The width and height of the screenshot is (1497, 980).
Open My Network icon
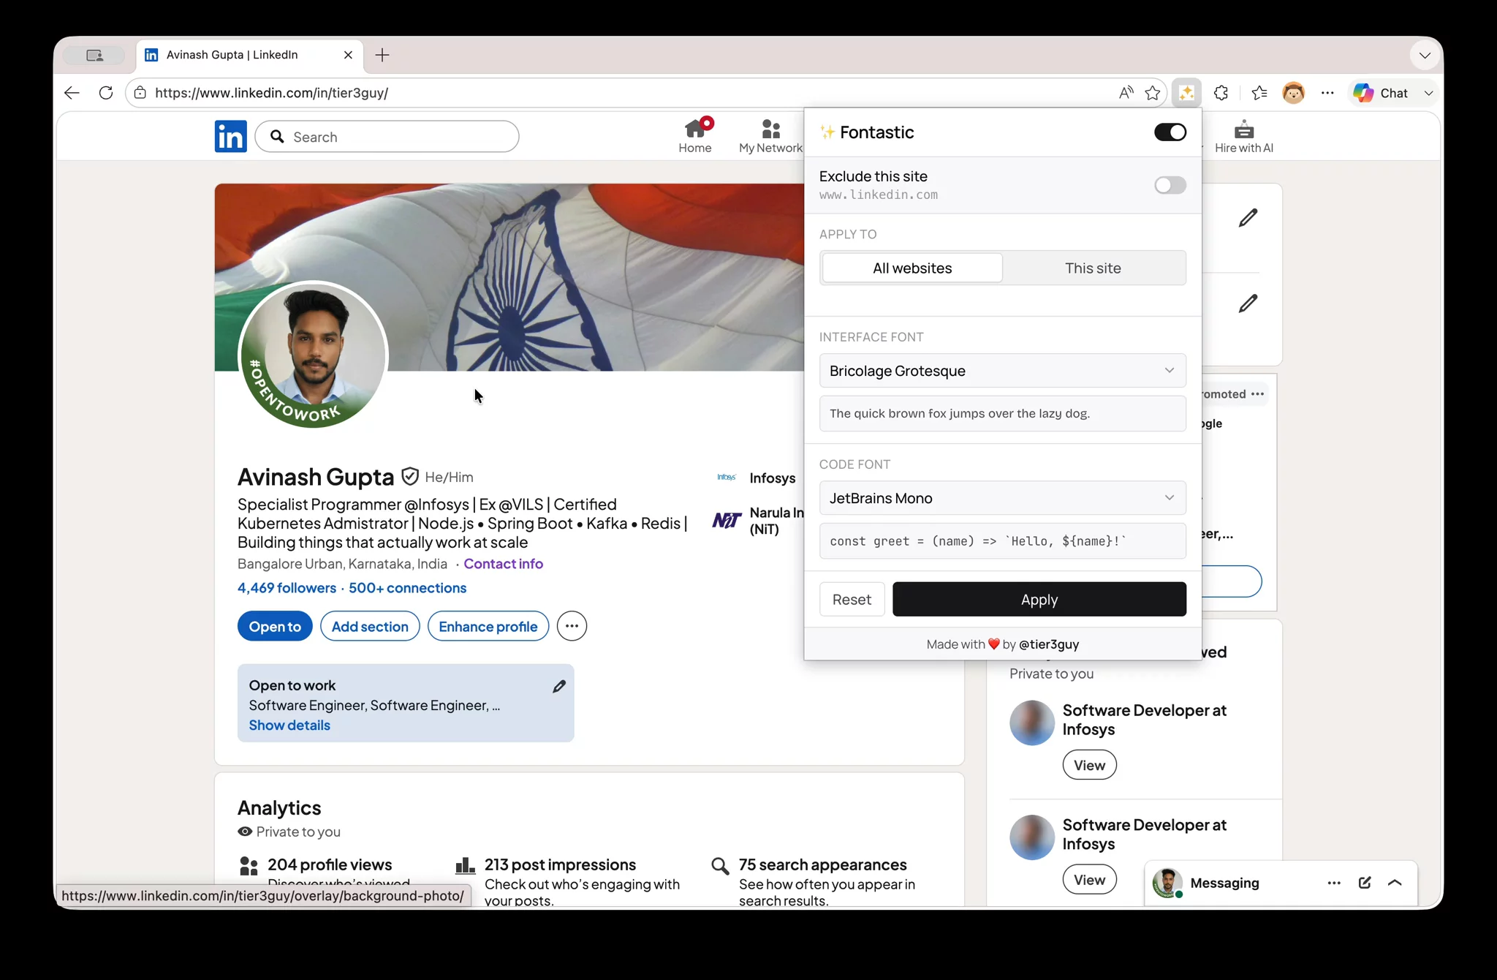[770, 137]
